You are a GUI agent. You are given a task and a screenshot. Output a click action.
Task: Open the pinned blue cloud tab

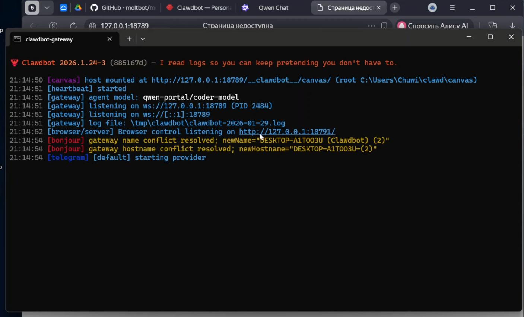point(63,8)
